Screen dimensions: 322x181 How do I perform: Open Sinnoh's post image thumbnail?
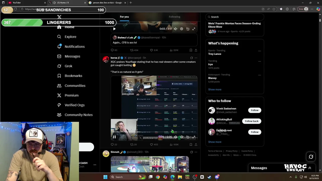pos(150,164)
